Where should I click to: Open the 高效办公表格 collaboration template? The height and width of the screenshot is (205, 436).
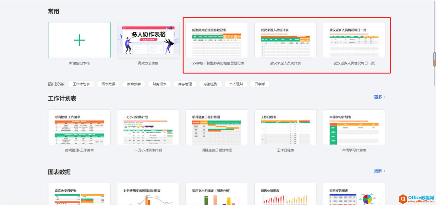148,40
